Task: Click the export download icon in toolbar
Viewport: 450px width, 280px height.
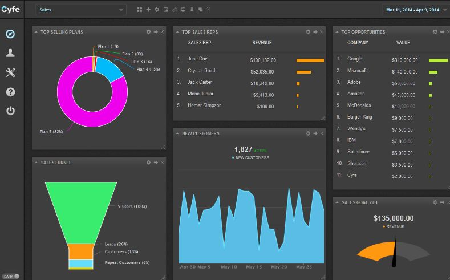Action: [x=192, y=10]
